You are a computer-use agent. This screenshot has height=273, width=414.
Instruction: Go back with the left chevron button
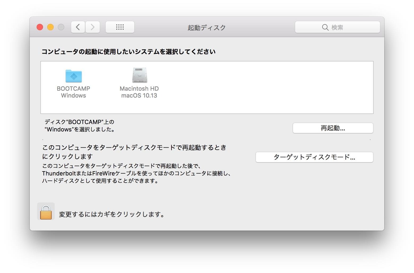click(78, 27)
